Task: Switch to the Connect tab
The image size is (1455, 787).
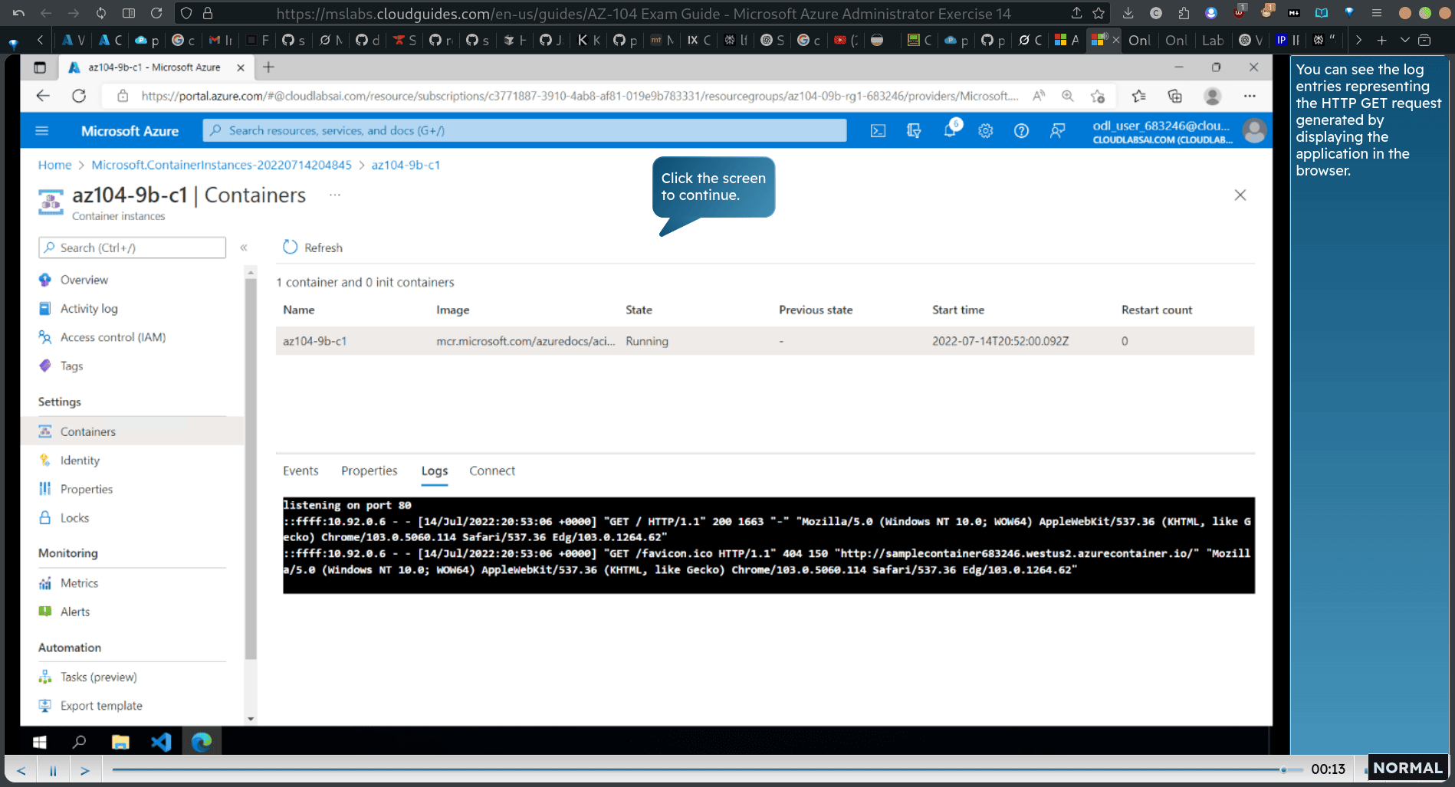Action: pos(492,471)
